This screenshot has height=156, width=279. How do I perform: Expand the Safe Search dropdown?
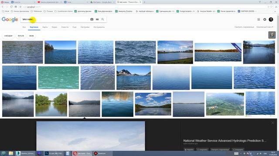[x=265, y=27]
